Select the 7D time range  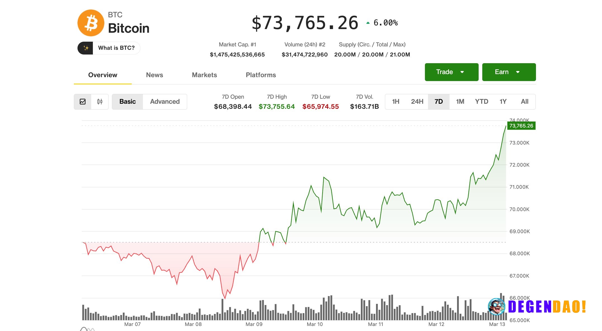pyautogui.click(x=439, y=101)
